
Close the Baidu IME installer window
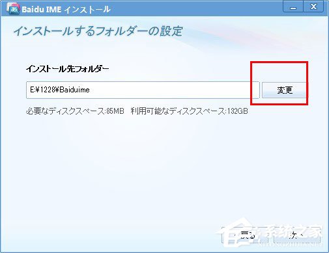[x=313, y=7]
